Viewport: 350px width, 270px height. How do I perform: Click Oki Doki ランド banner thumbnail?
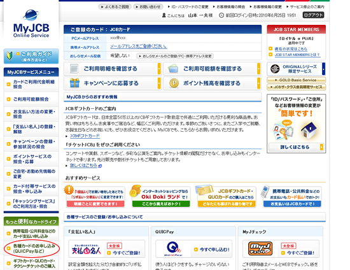point(161,196)
